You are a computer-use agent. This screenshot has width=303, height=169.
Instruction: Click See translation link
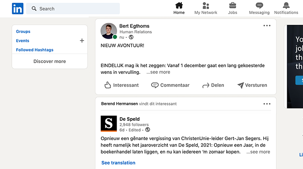[118, 163]
